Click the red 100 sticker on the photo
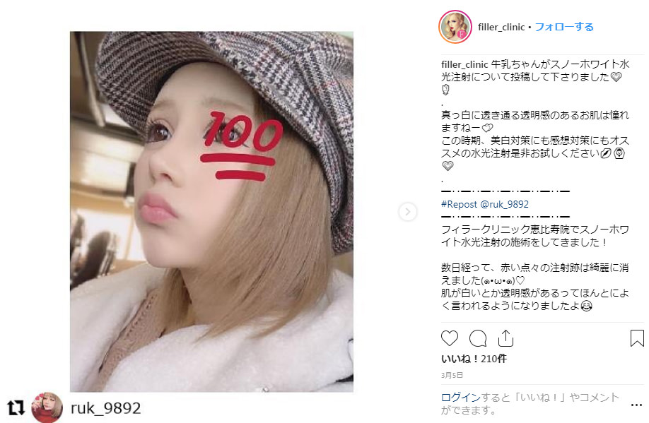 pyautogui.click(x=242, y=146)
